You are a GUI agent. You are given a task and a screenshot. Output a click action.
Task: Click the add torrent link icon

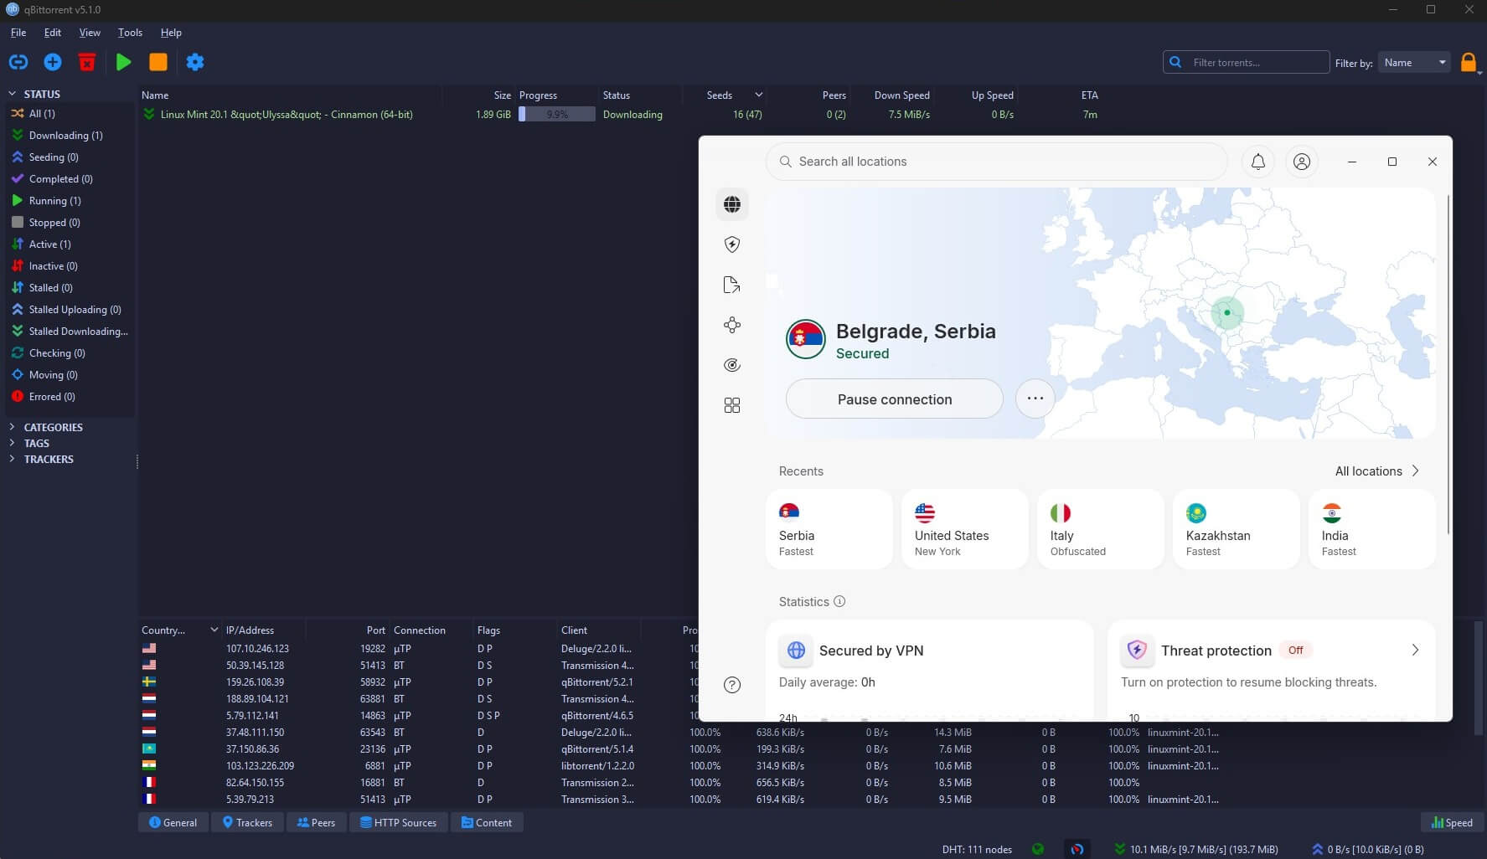coord(18,62)
